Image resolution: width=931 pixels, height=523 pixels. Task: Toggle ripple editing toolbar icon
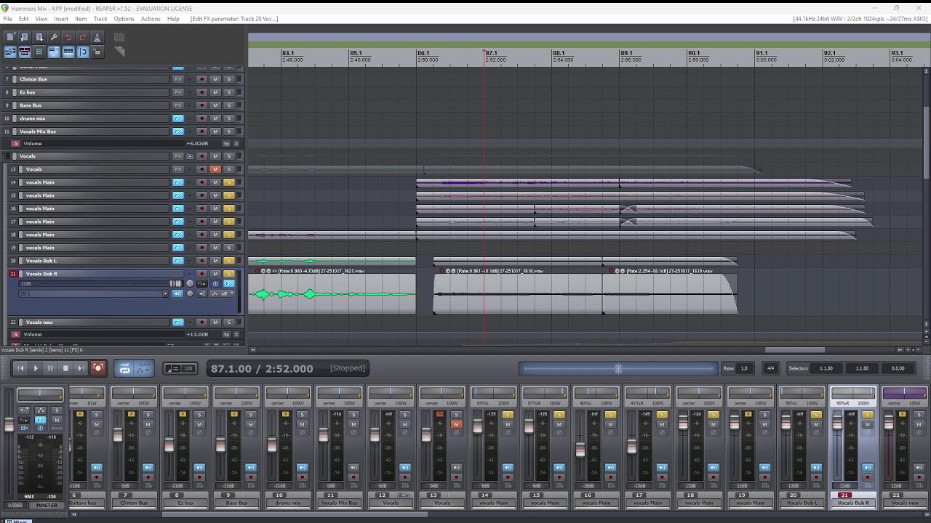pos(39,52)
